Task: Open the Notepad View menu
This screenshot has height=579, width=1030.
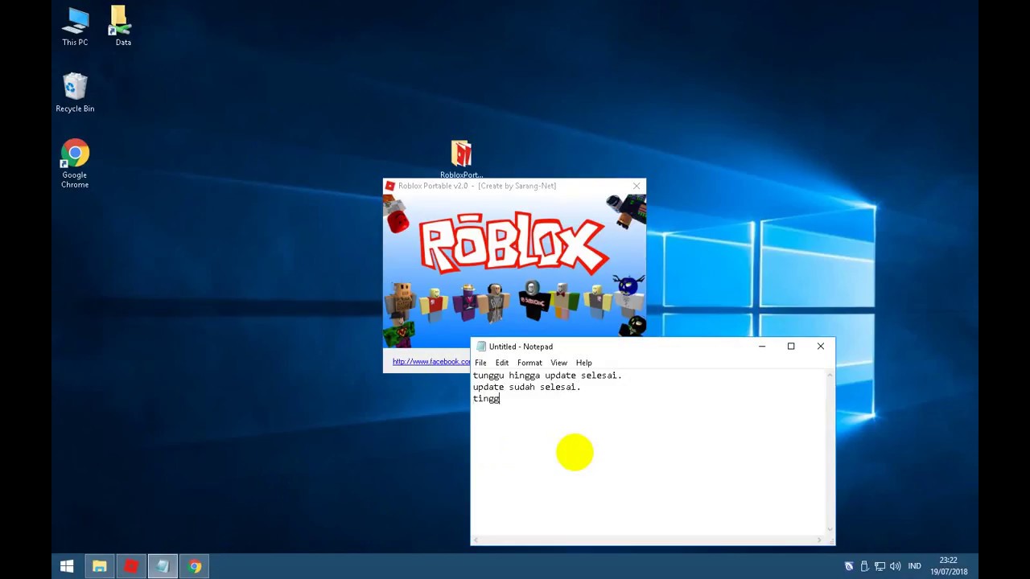Action: pos(558,363)
